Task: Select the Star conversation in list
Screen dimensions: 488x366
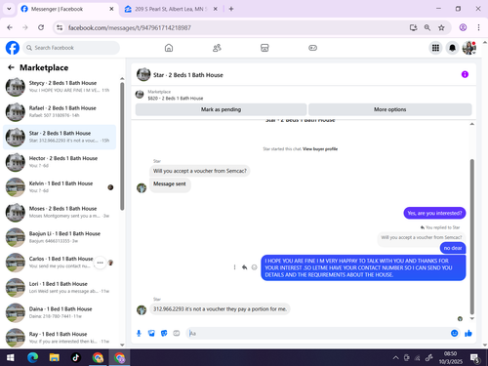Action: [60, 137]
